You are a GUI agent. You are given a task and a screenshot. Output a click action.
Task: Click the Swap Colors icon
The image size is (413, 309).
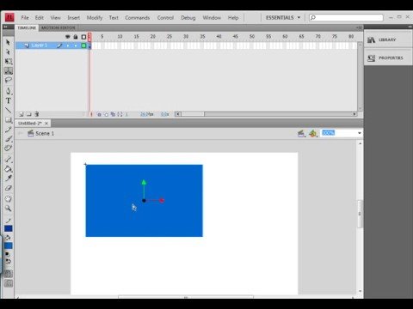pyautogui.click(x=9, y=261)
